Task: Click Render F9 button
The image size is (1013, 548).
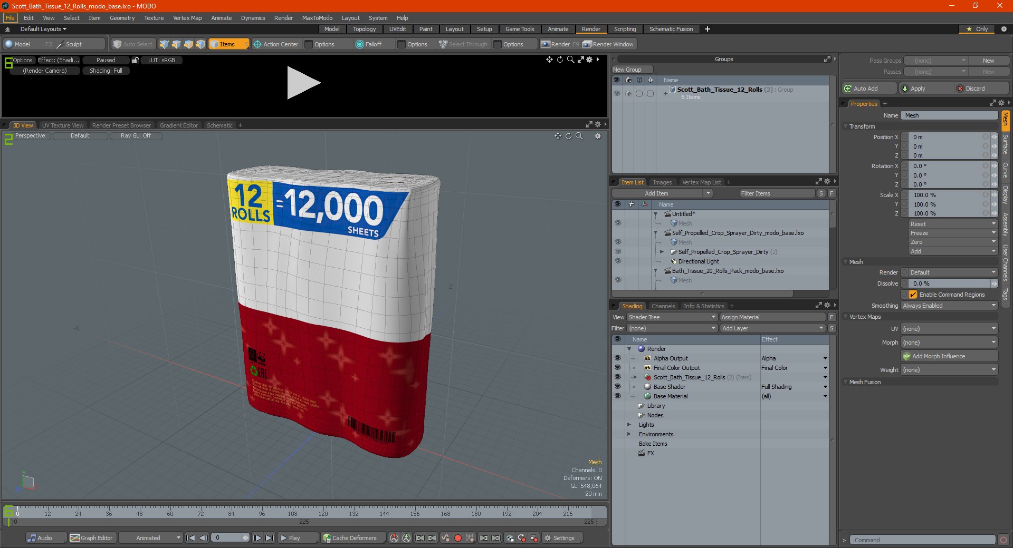Action: tap(560, 44)
